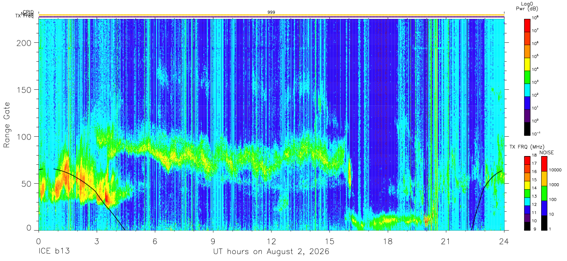Pick the red top block of NOISE colorbar

(x=544, y=164)
